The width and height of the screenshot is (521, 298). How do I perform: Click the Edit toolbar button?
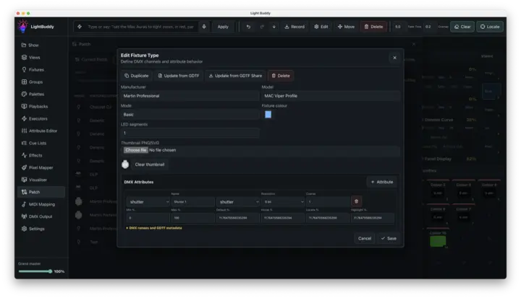tap(321, 27)
